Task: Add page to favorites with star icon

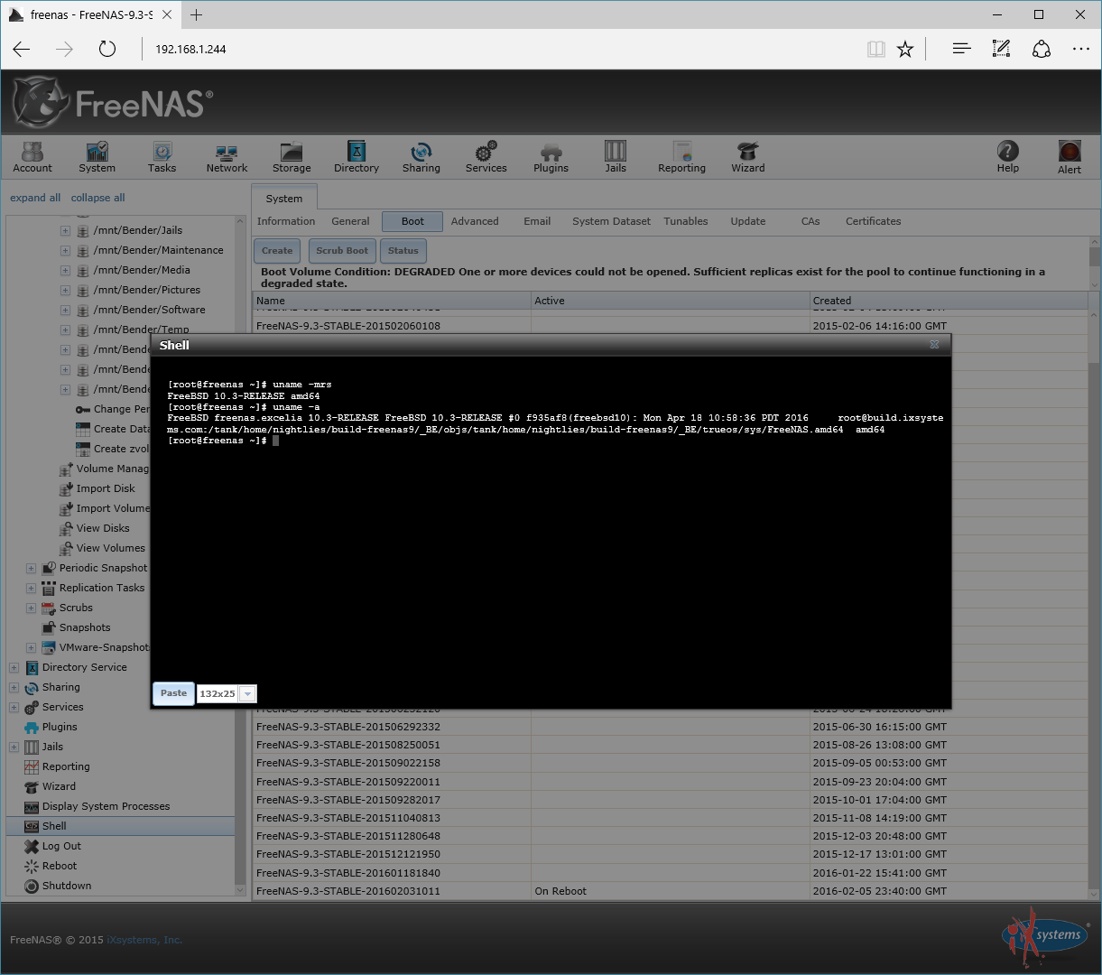Action: 905,49
